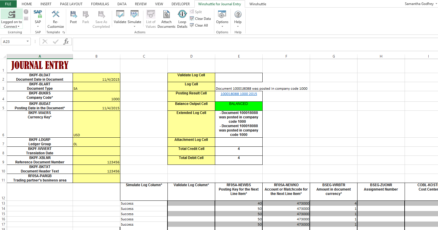The image size is (438, 230).
Task: Switch to the HOME tab
Action: (27, 4)
